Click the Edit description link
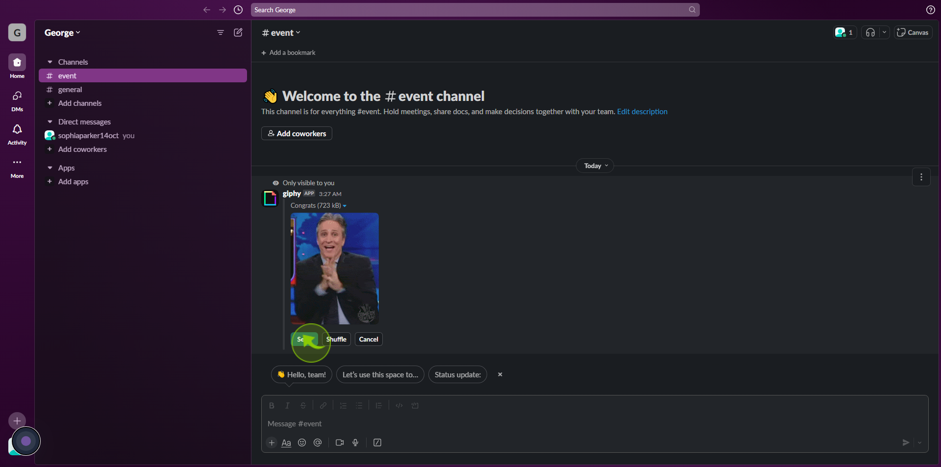 [x=642, y=112]
